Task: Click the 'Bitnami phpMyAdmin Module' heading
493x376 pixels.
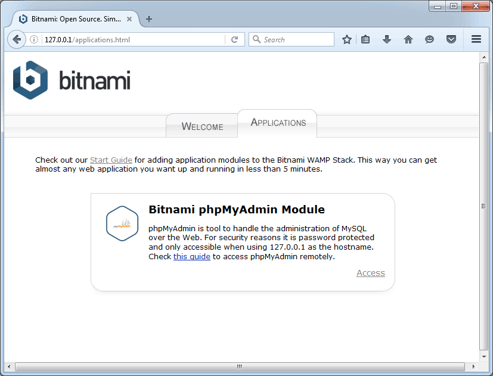Action: tap(237, 209)
